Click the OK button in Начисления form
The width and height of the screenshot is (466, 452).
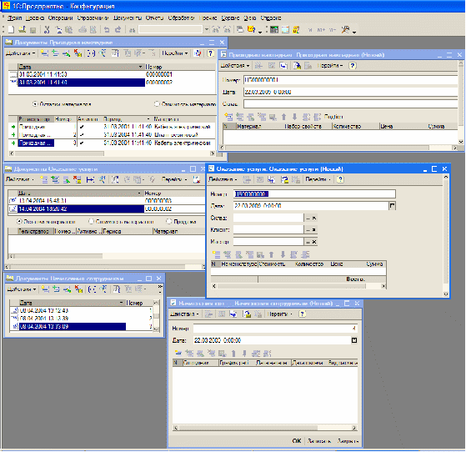coord(296,440)
